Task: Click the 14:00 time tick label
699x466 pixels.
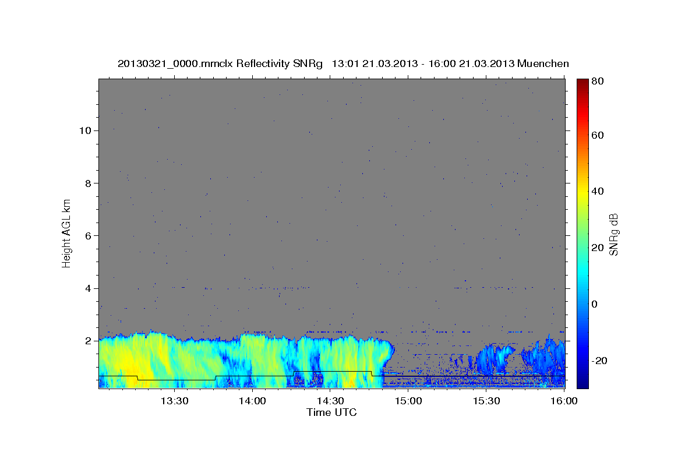Action: pos(253,401)
